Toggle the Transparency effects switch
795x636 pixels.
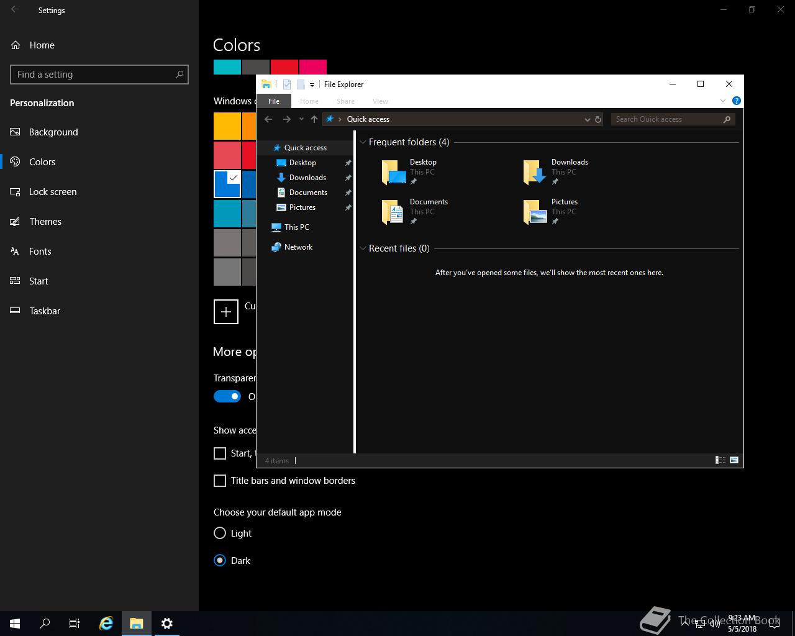click(x=227, y=396)
